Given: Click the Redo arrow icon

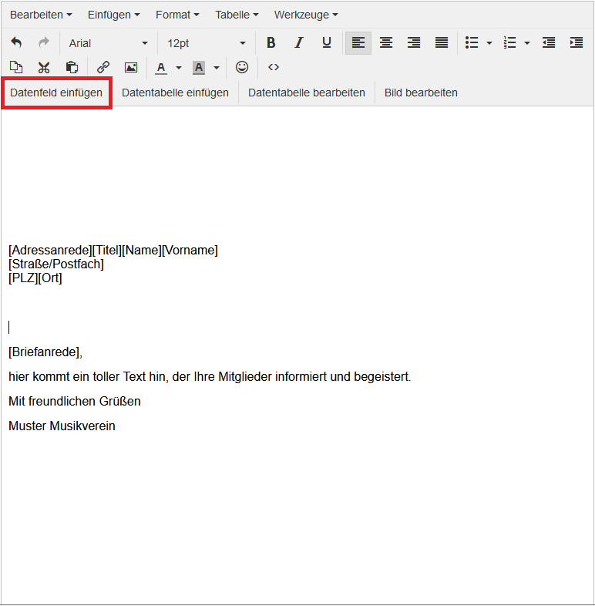Looking at the screenshot, I should [x=44, y=42].
